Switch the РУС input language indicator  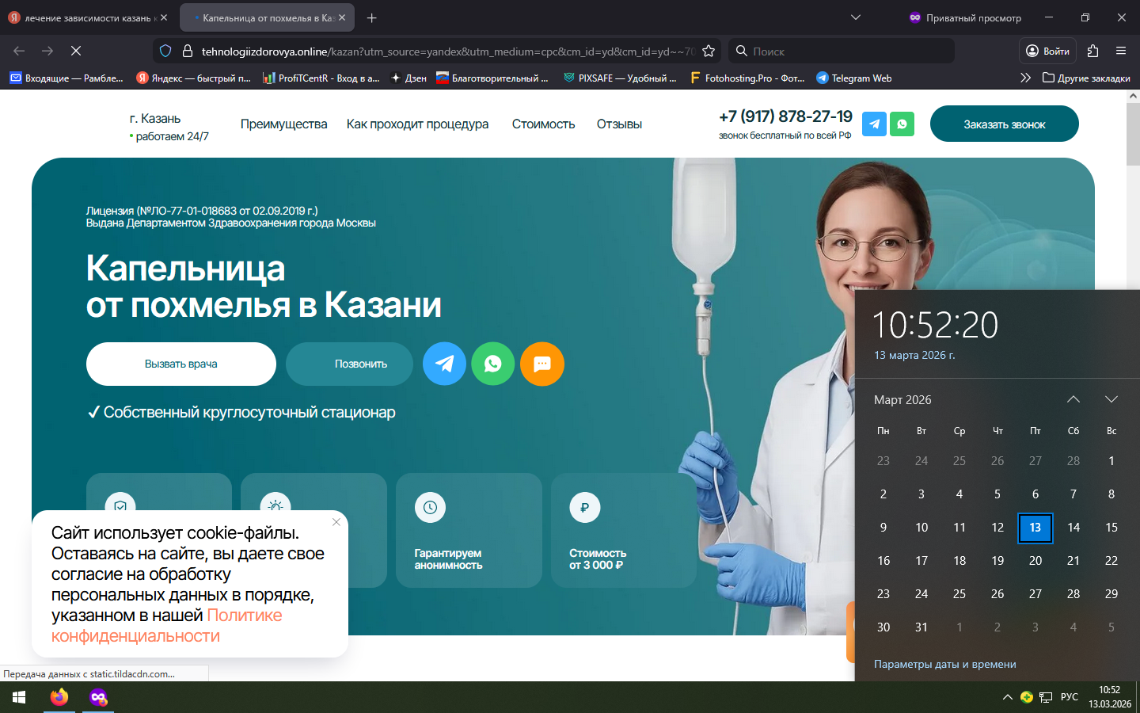[1070, 697]
